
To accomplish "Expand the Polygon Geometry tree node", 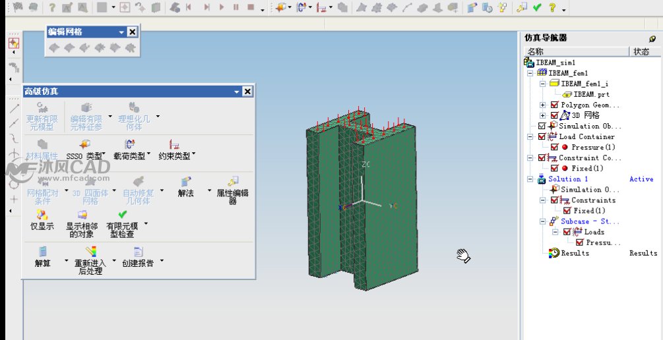I will (543, 105).
